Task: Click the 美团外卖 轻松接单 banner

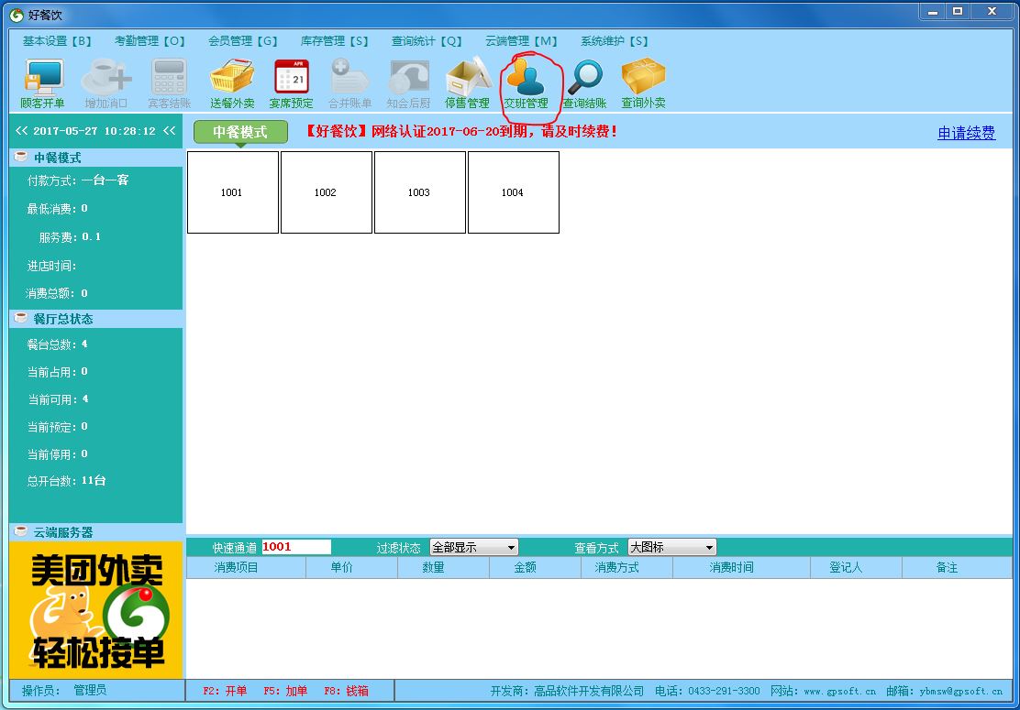Action: (x=95, y=611)
